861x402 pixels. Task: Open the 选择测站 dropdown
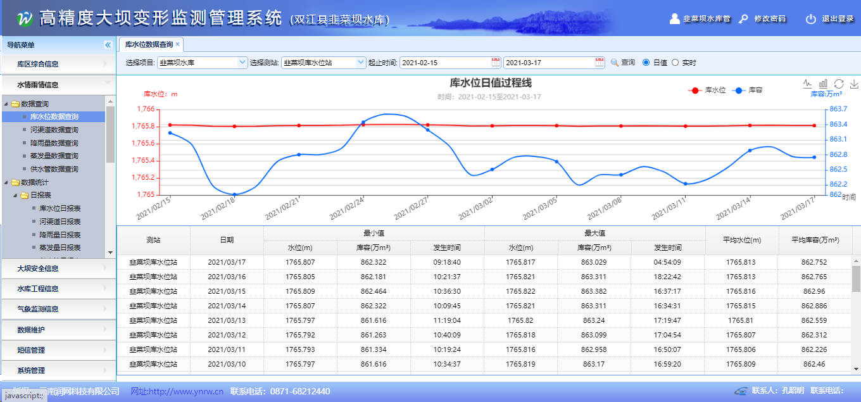(x=361, y=62)
